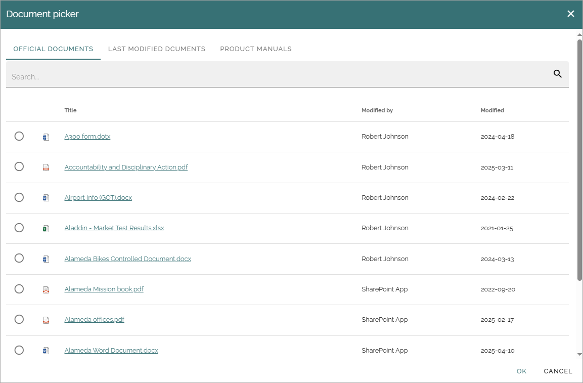Click the scrollbar up arrow
Viewport: 583px width, 383px height.
pyautogui.click(x=579, y=34)
